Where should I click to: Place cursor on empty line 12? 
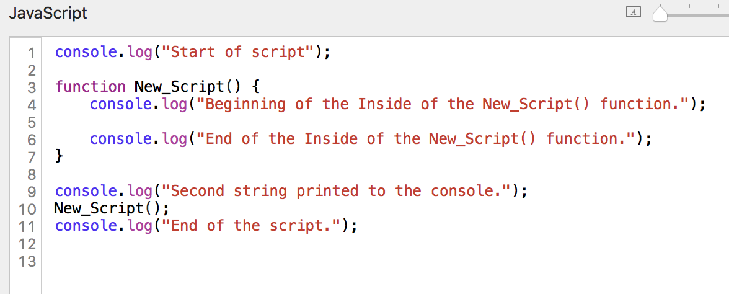point(186,243)
